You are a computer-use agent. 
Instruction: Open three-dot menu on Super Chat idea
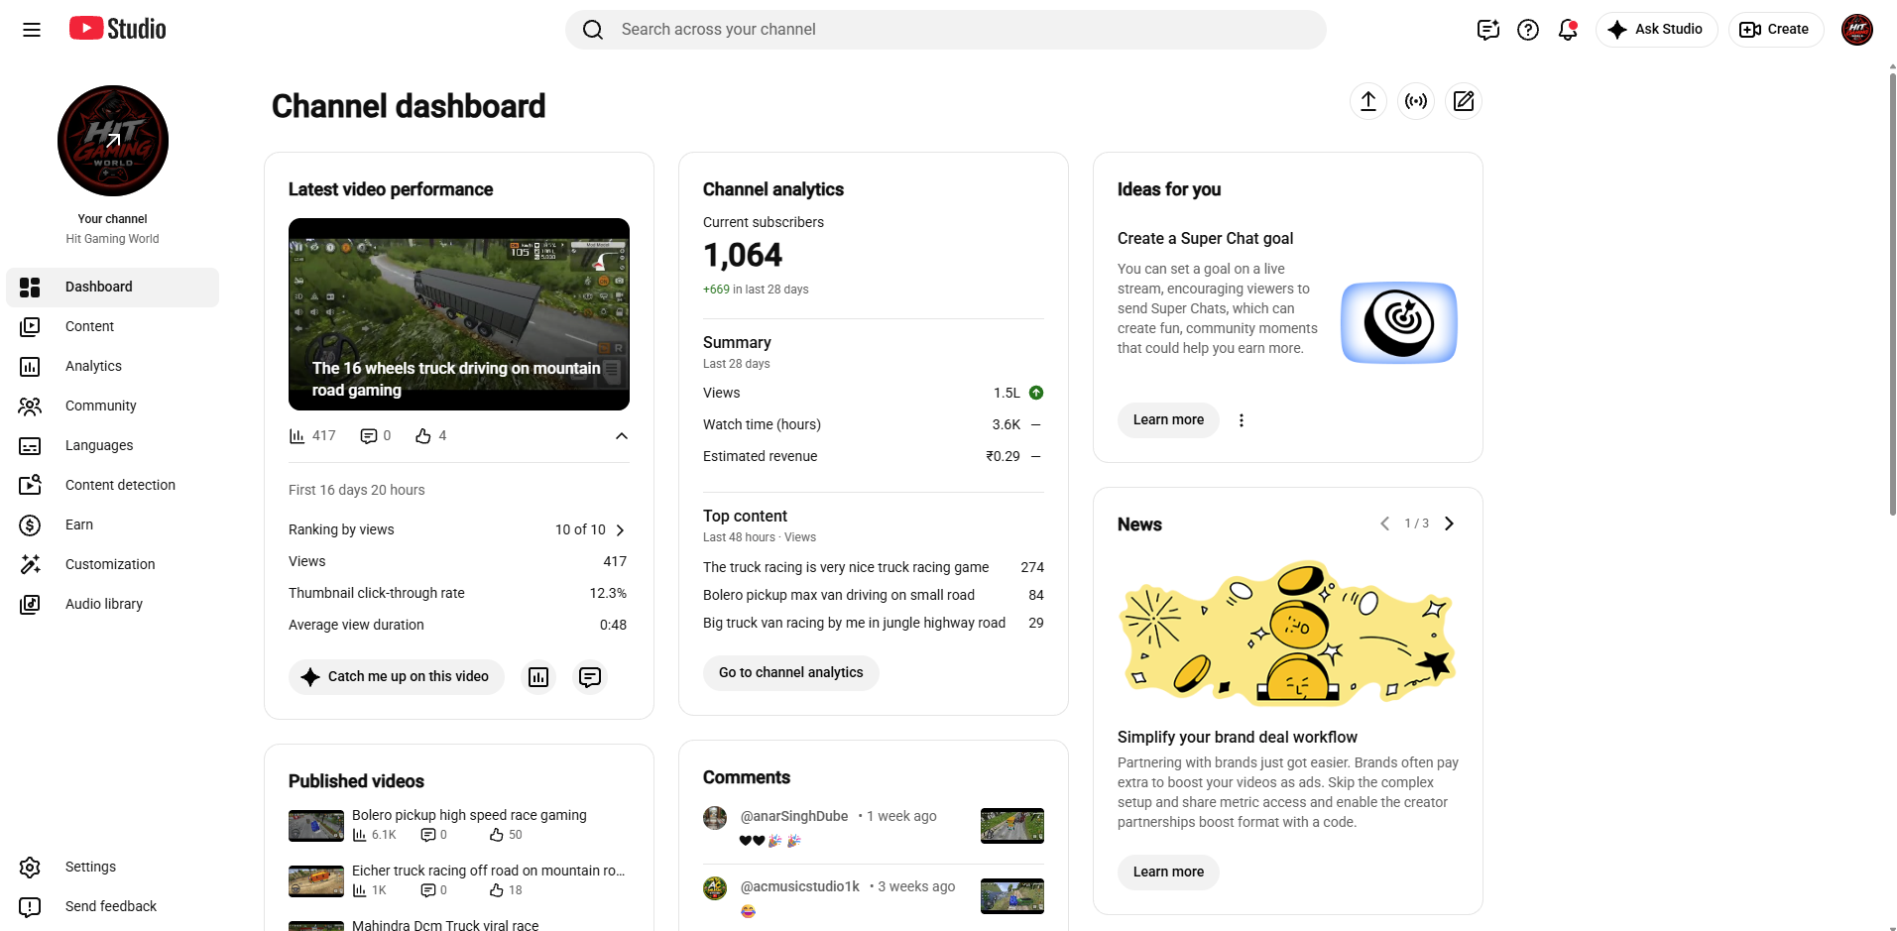click(1242, 420)
